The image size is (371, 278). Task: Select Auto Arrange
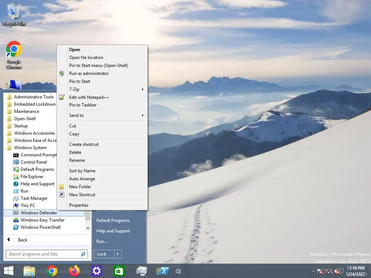click(x=102, y=179)
